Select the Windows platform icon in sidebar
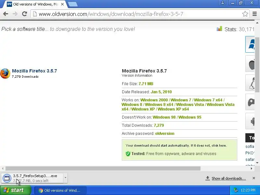The height and width of the screenshot is (195, 260). coord(250,44)
